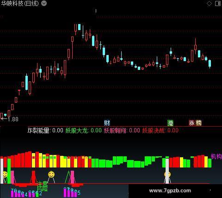Click the purple 机构 label
The width and height of the screenshot is (222, 198).
coord(216,156)
